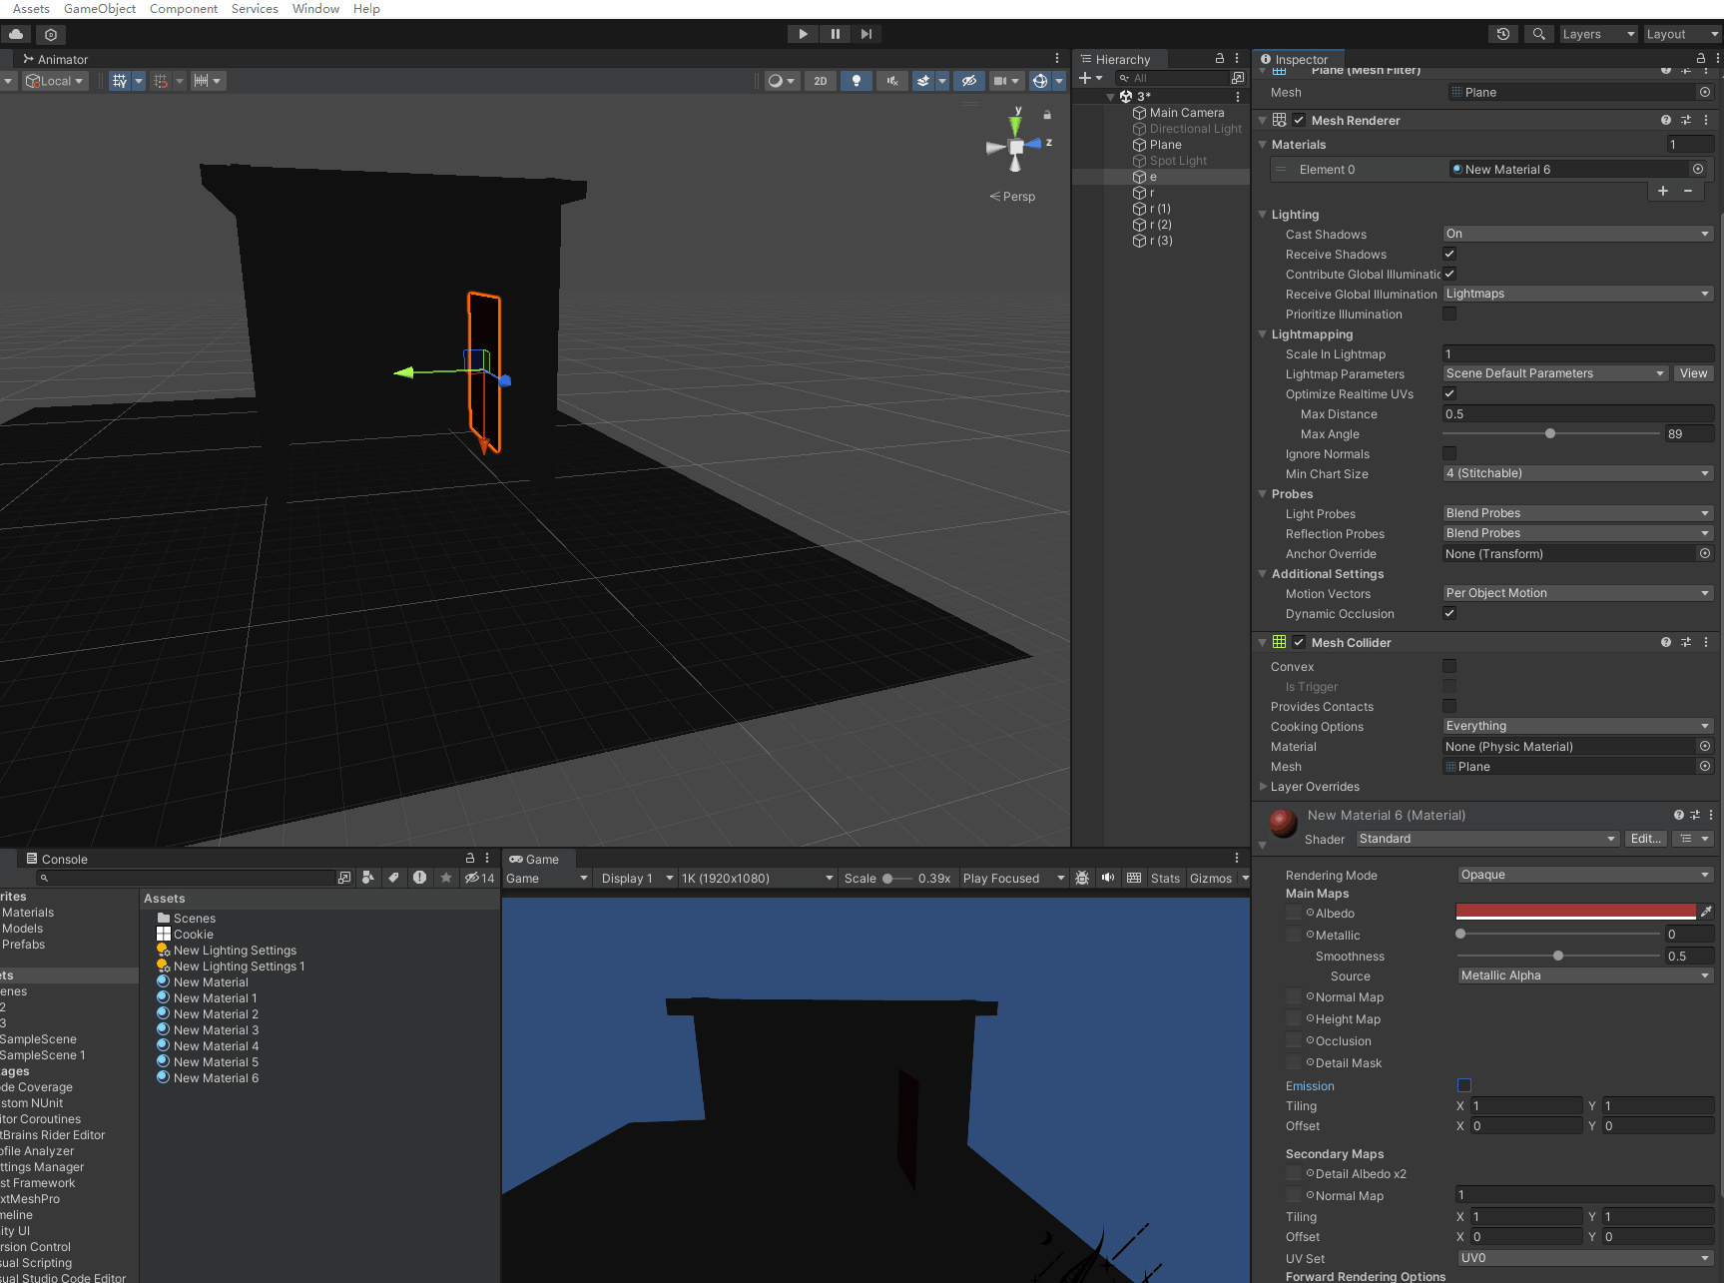
Task: Add a material element with plus button
Action: tap(1663, 191)
